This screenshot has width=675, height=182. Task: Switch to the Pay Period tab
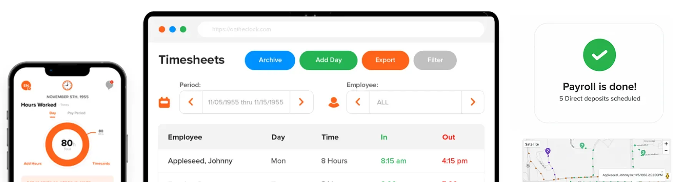coord(76,113)
